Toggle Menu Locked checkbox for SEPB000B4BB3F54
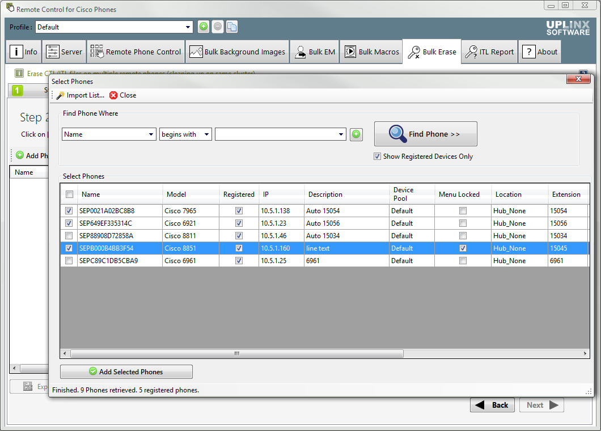601x431 pixels. point(463,248)
